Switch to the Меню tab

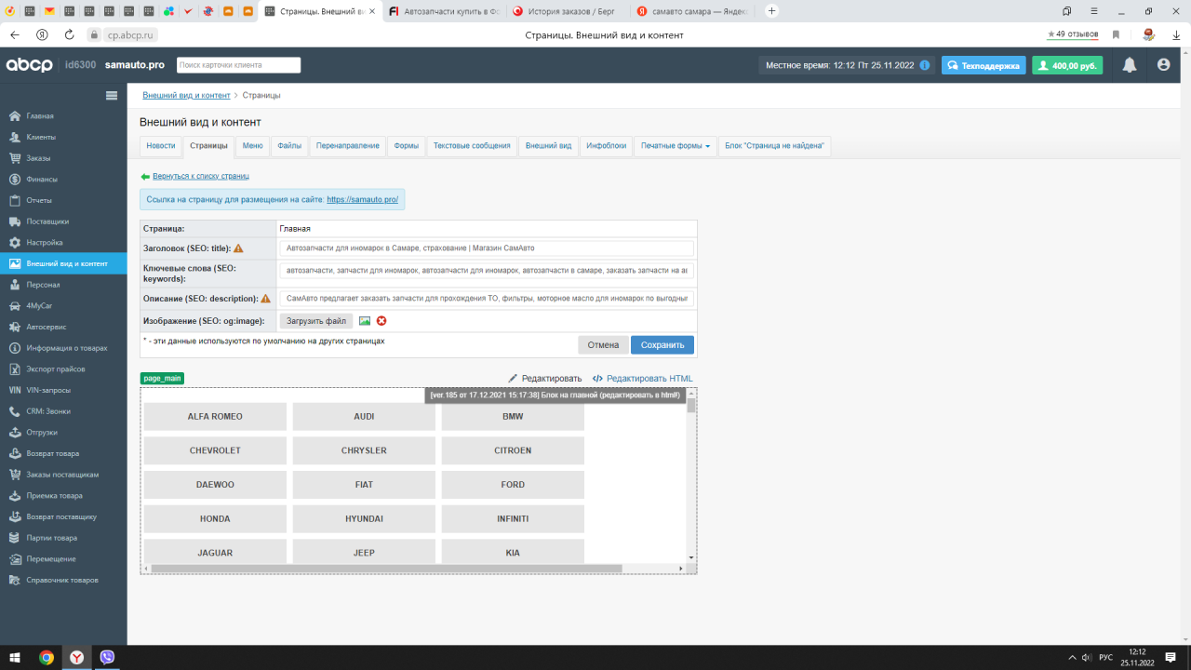click(252, 146)
